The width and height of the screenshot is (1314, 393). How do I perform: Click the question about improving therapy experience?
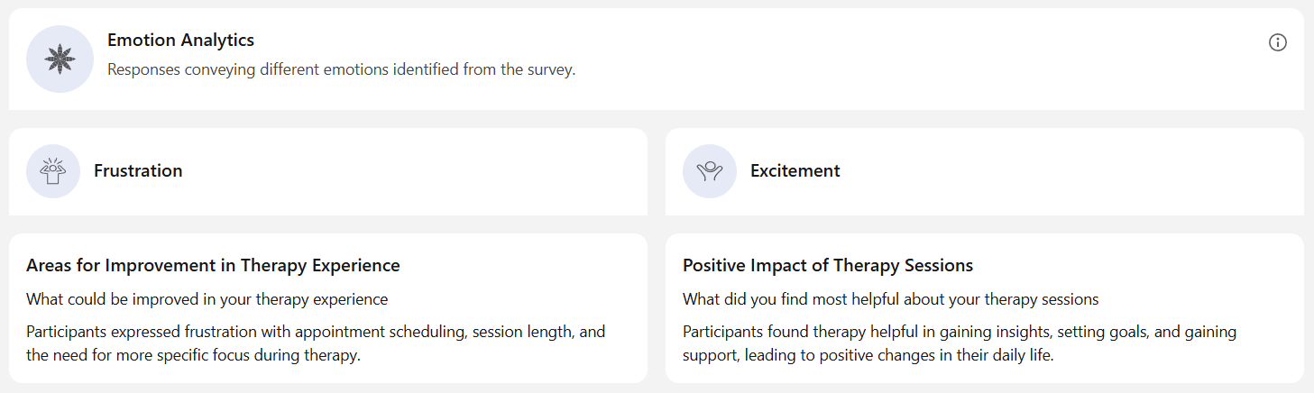(207, 299)
